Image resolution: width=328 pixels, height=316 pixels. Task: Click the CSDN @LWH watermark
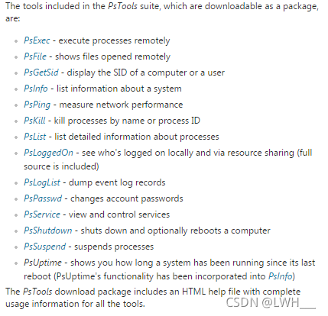click(x=271, y=303)
